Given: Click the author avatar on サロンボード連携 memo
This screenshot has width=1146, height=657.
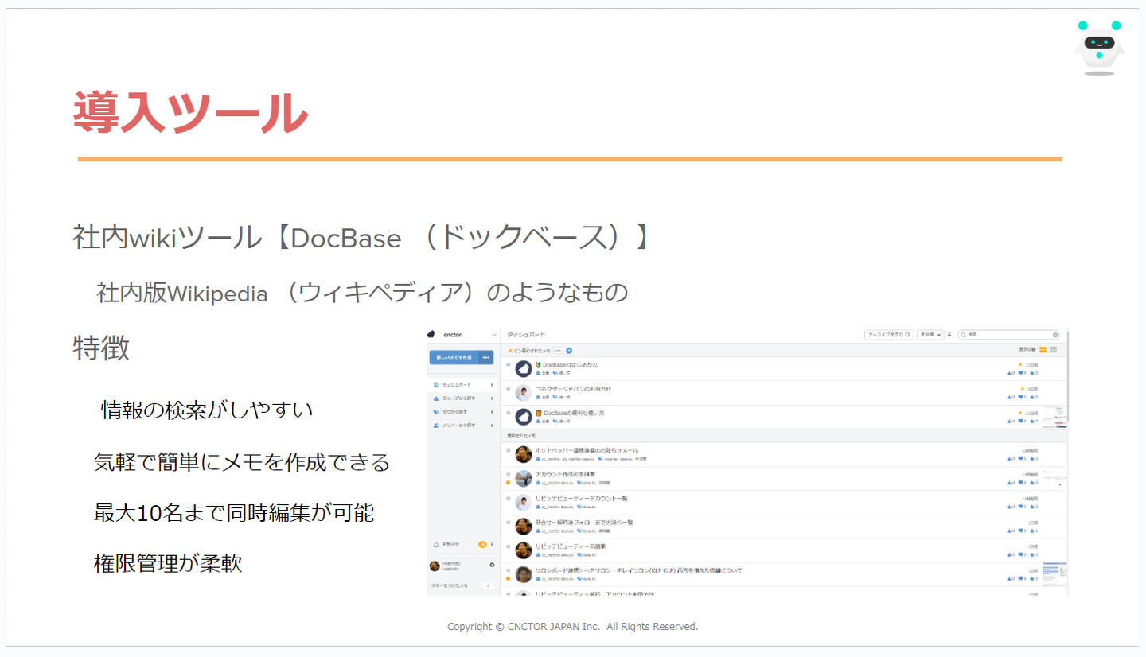Looking at the screenshot, I should (524, 574).
